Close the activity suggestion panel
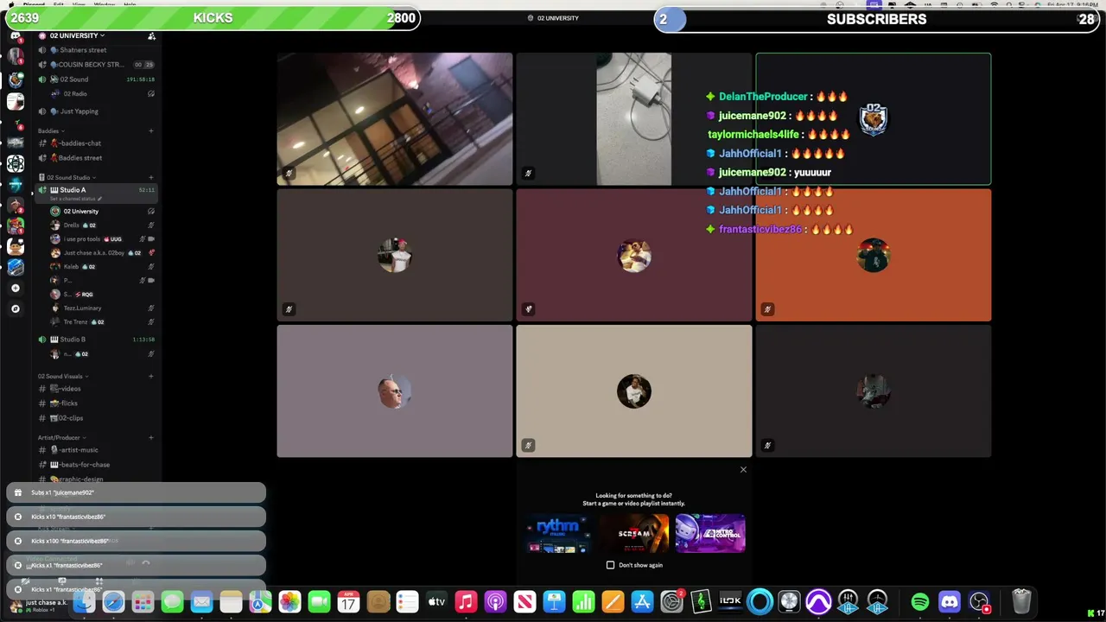Image resolution: width=1106 pixels, height=622 pixels. click(x=743, y=470)
